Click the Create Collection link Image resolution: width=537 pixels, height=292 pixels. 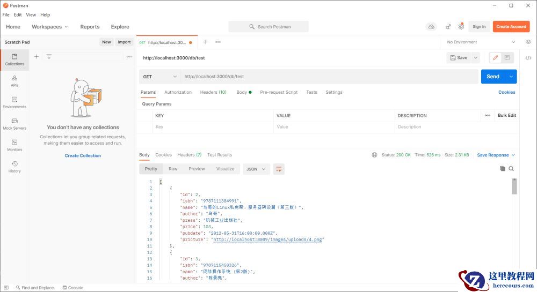83,155
